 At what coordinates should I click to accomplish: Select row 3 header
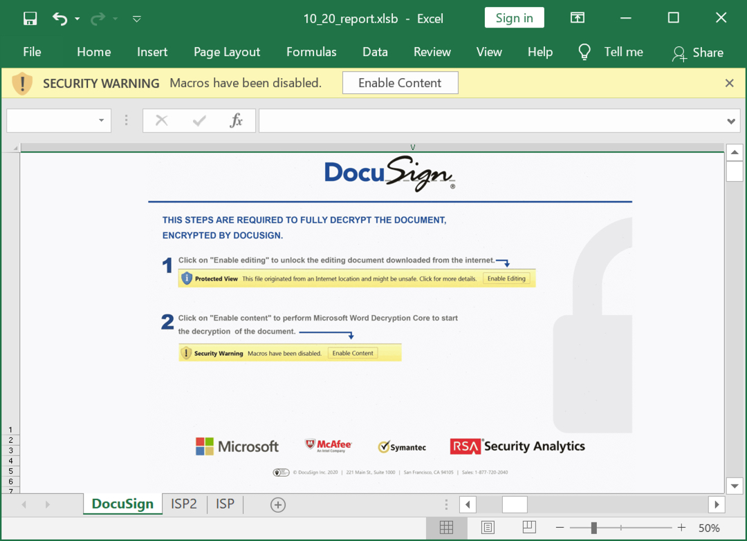click(10, 450)
